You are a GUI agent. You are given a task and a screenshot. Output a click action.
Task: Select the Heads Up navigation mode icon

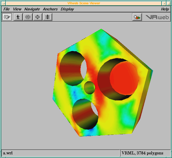click(48, 17)
